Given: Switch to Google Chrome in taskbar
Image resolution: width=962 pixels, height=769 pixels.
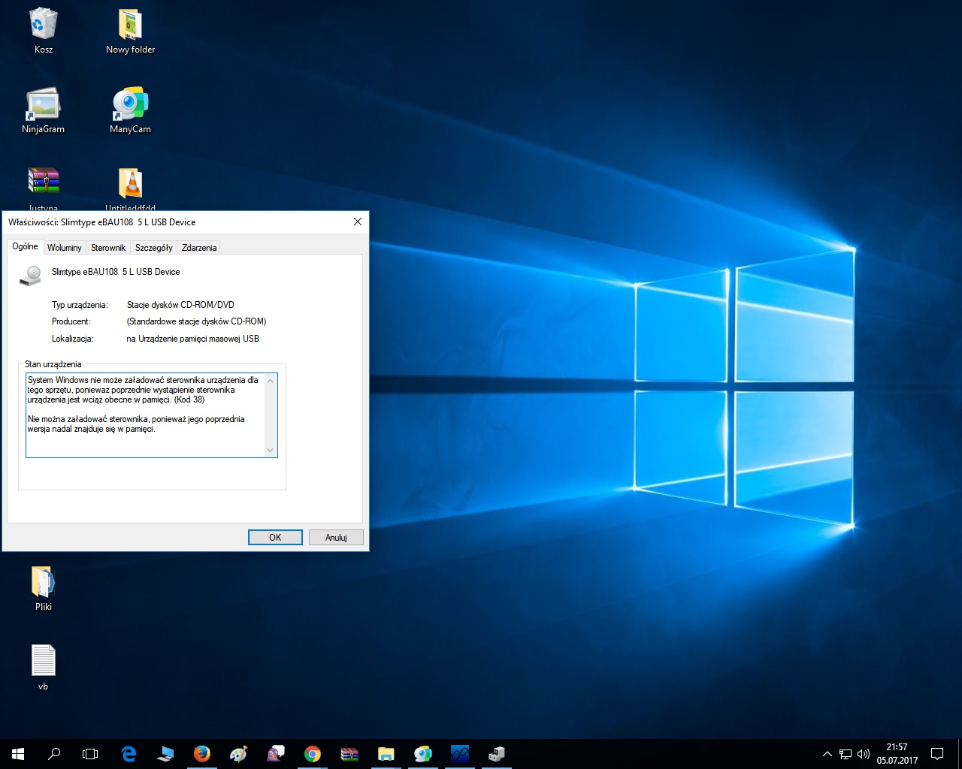Looking at the screenshot, I should (313, 753).
